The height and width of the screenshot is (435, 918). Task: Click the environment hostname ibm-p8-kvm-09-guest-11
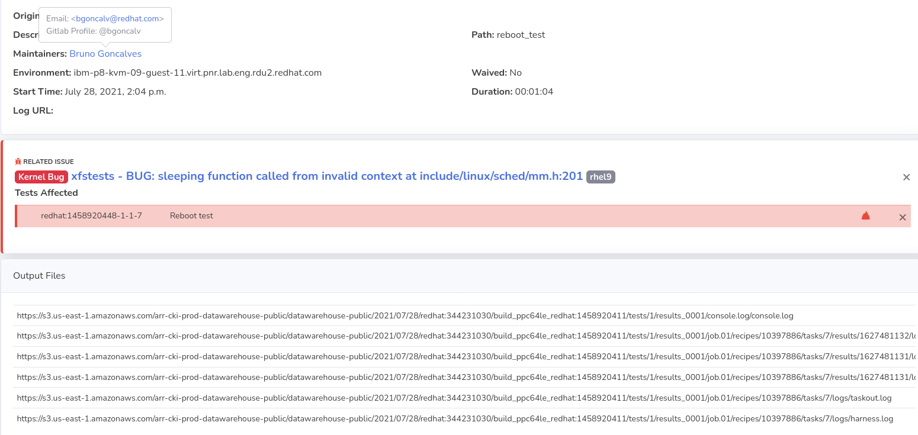point(197,73)
